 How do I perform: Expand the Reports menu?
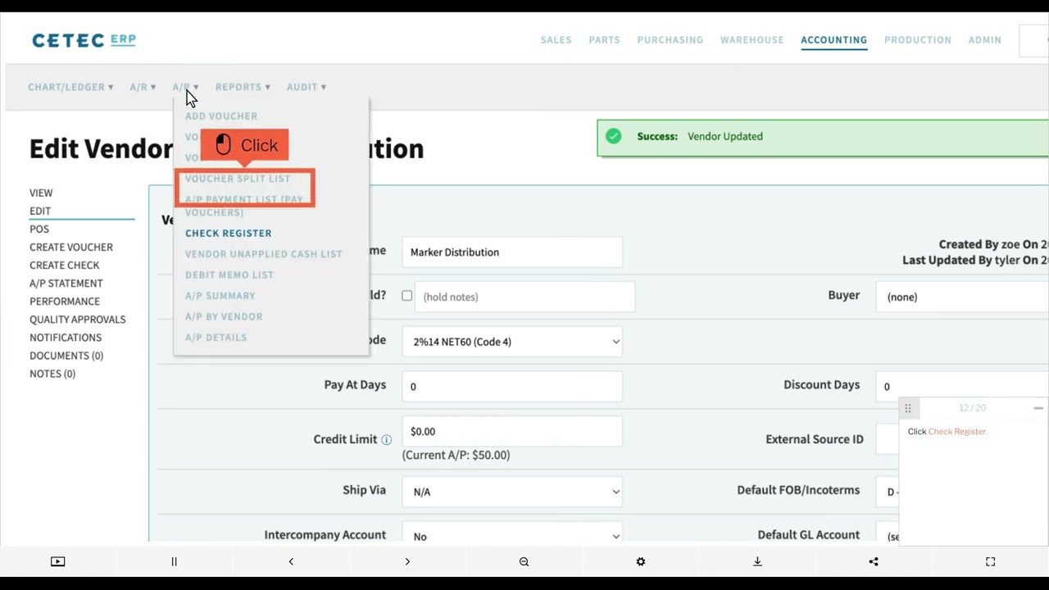coord(243,87)
